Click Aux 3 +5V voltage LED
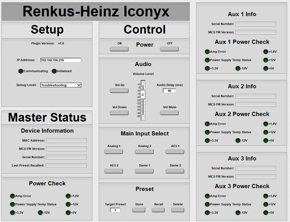Viewport: 290px width, 222px height. coord(266,213)
